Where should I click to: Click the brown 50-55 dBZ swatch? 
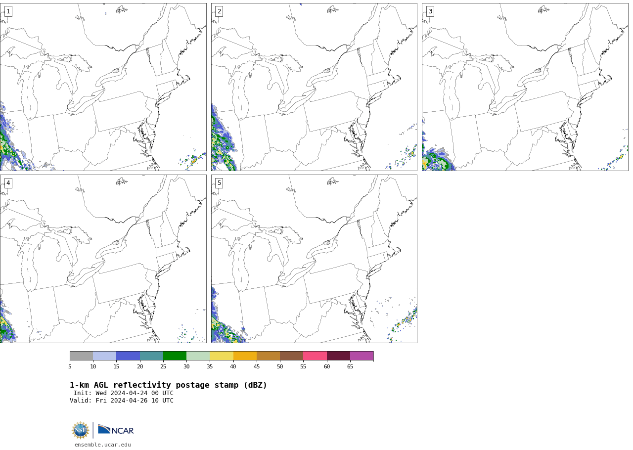(291, 356)
